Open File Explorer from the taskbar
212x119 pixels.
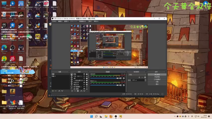[x=106, y=116]
